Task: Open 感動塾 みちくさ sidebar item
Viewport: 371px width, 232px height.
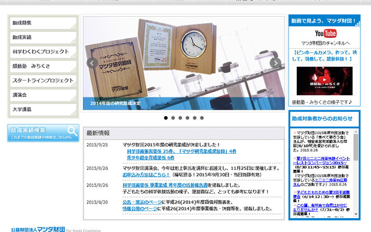Action: (x=43, y=66)
